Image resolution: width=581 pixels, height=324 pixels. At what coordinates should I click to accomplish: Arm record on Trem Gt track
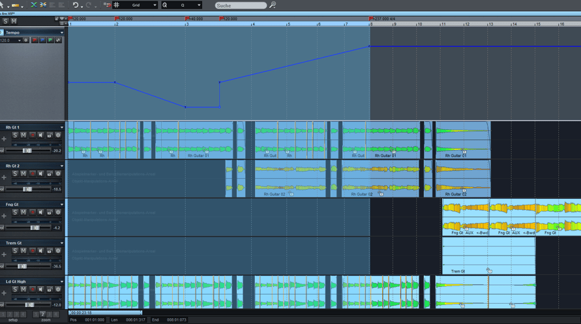(32, 251)
